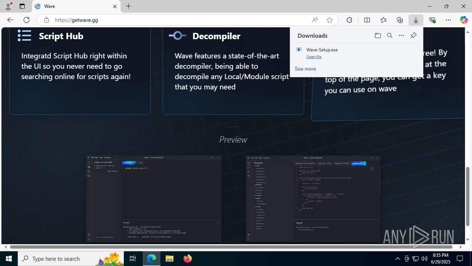
Task: Select the Wave browser tab
Action: (x=76, y=6)
